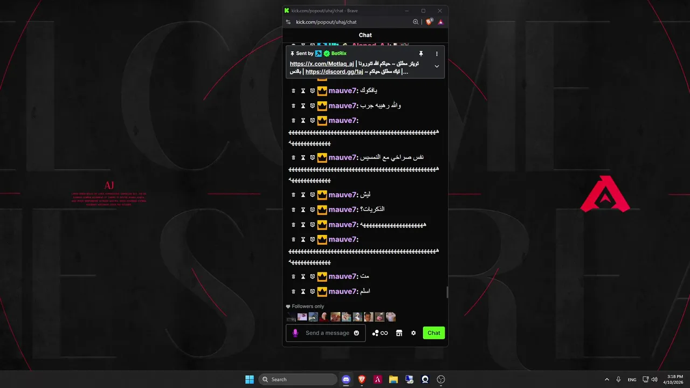The height and width of the screenshot is (388, 690).
Task: Open the x.com/Motlaq_aj link
Action: coord(322,64)
